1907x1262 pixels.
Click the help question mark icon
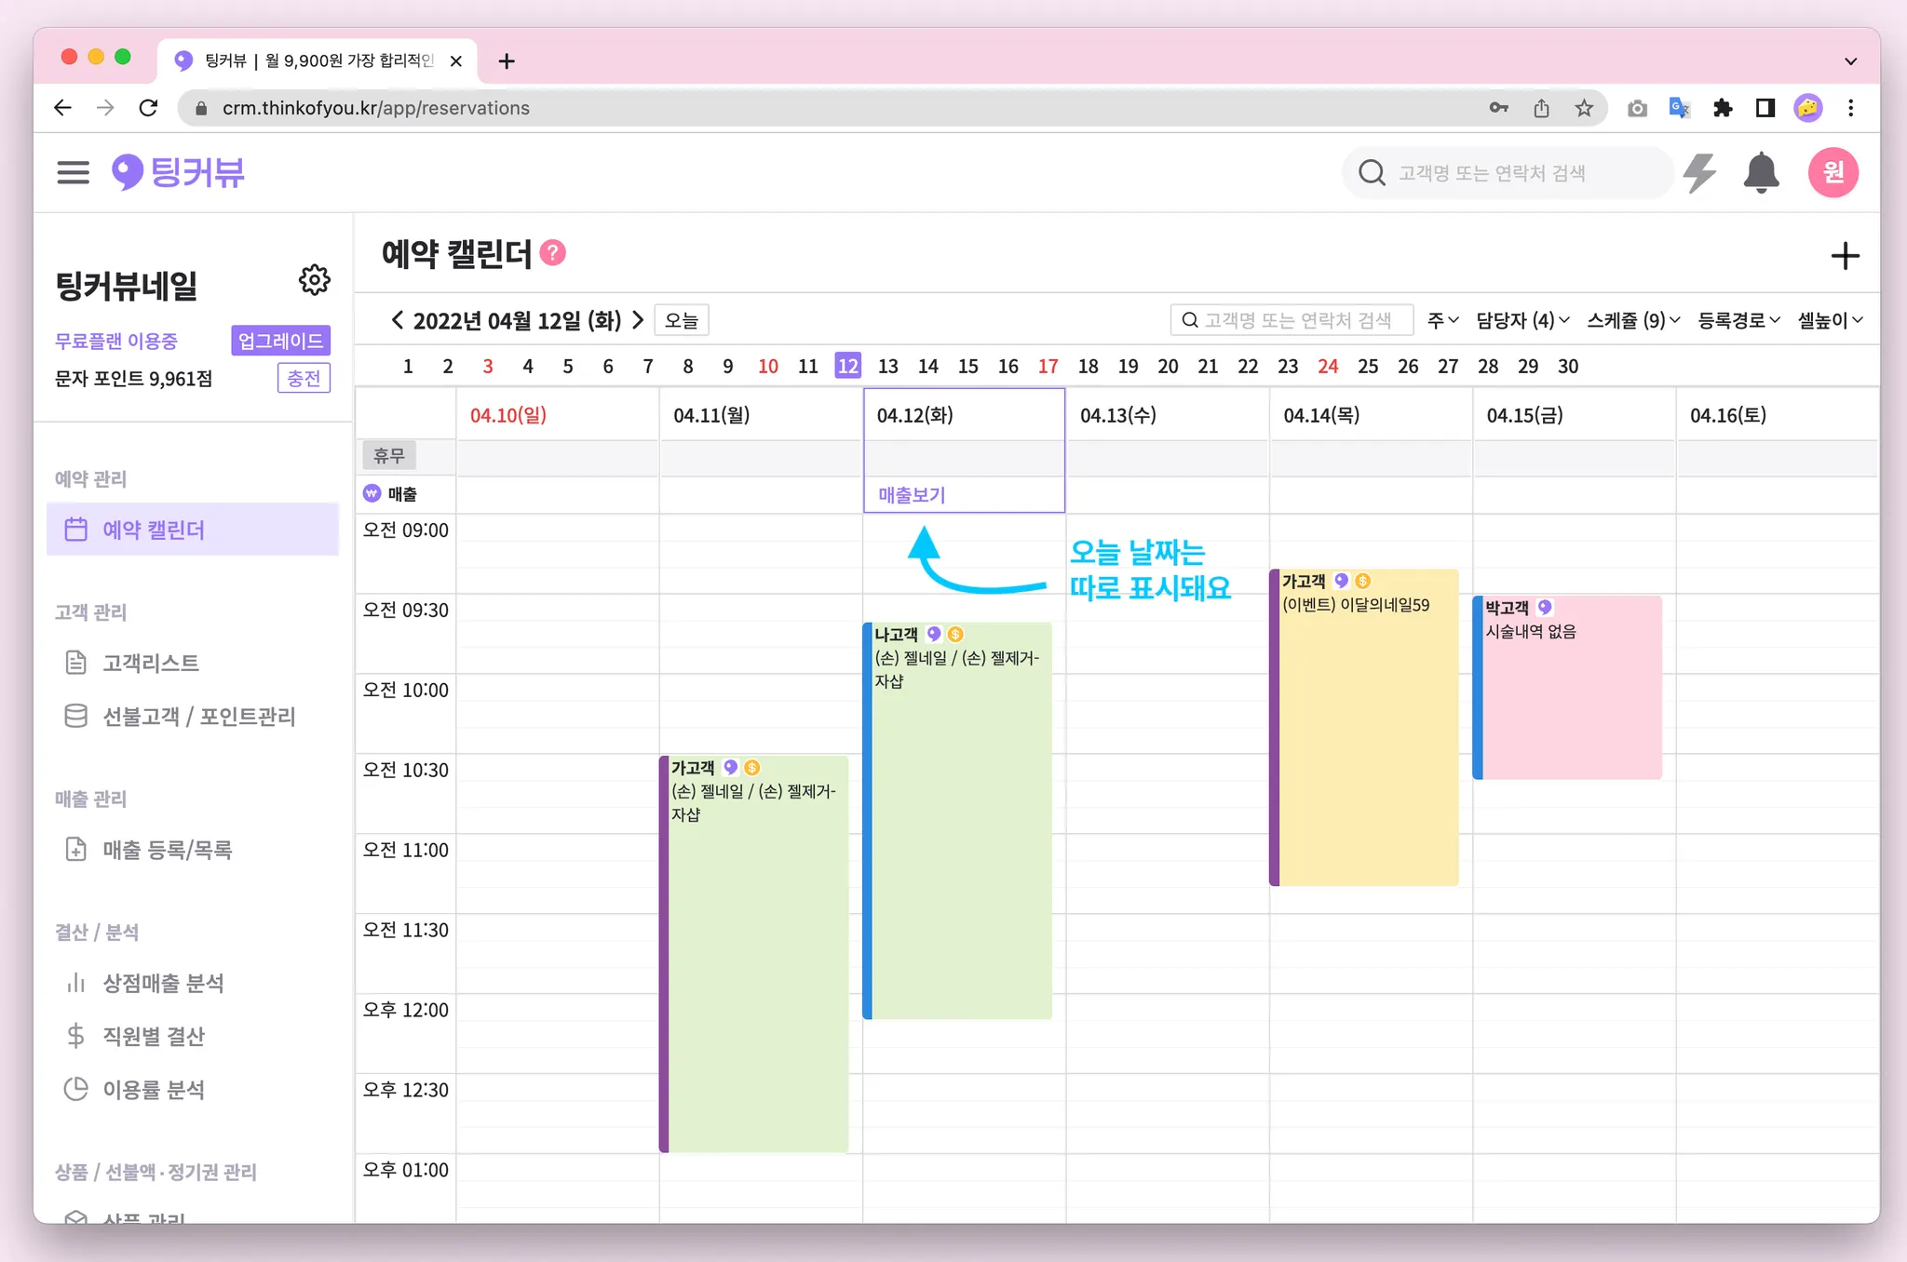[x=553, y=253]
